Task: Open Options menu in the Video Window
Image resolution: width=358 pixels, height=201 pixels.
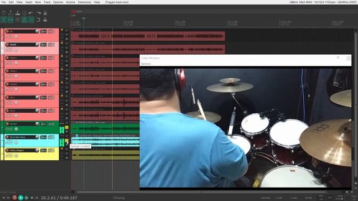Action: pos(145,64)
